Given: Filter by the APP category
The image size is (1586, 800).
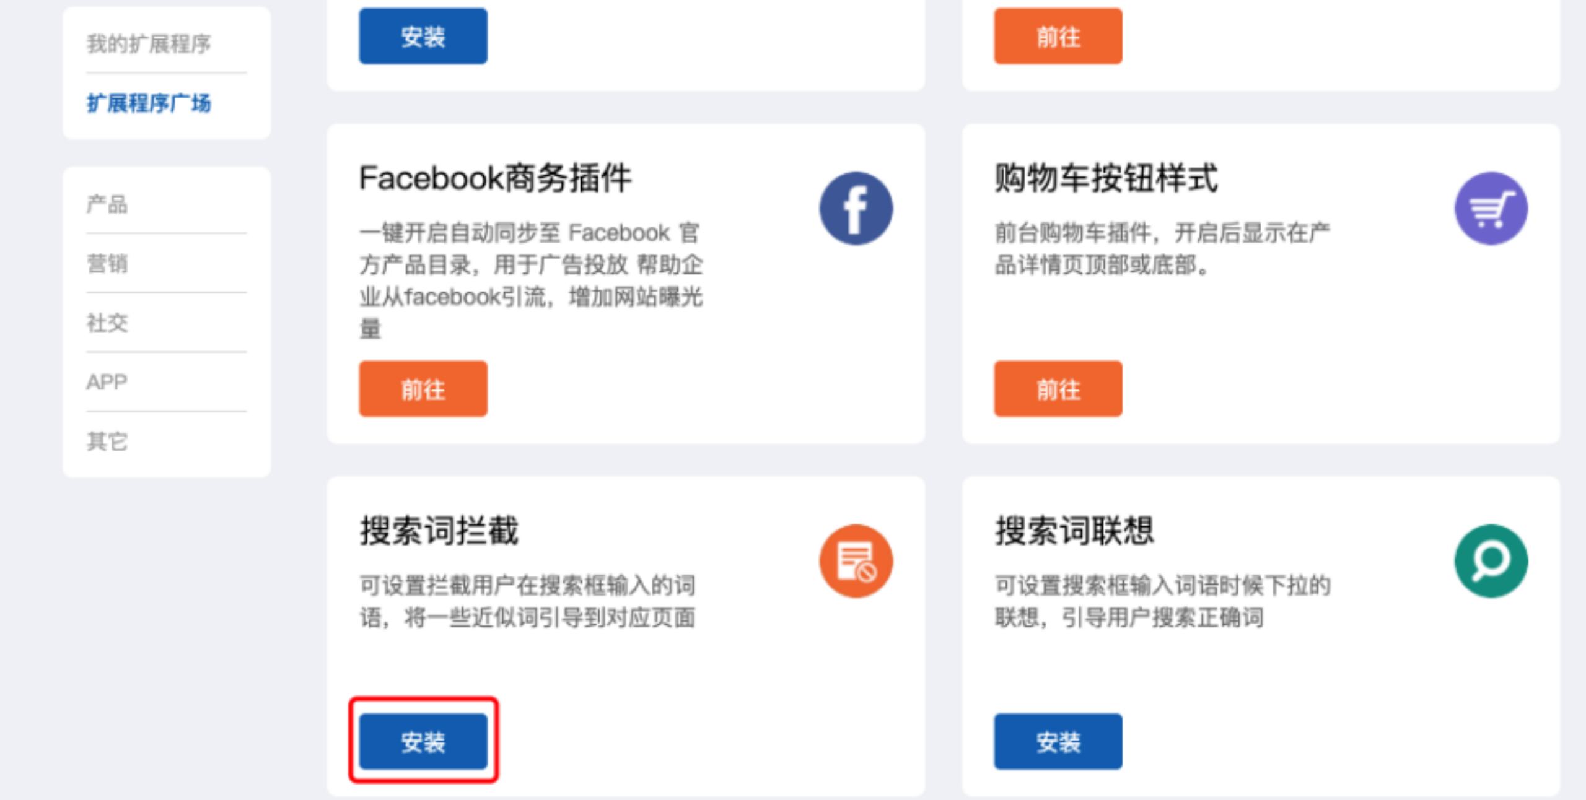Looking at the screenshot, I should (107, 382).
